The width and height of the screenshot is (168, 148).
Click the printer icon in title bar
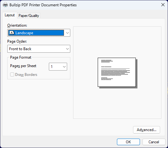click(5, 5)
